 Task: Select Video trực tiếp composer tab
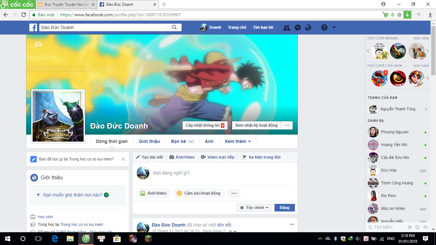click(x=218, y=157)
